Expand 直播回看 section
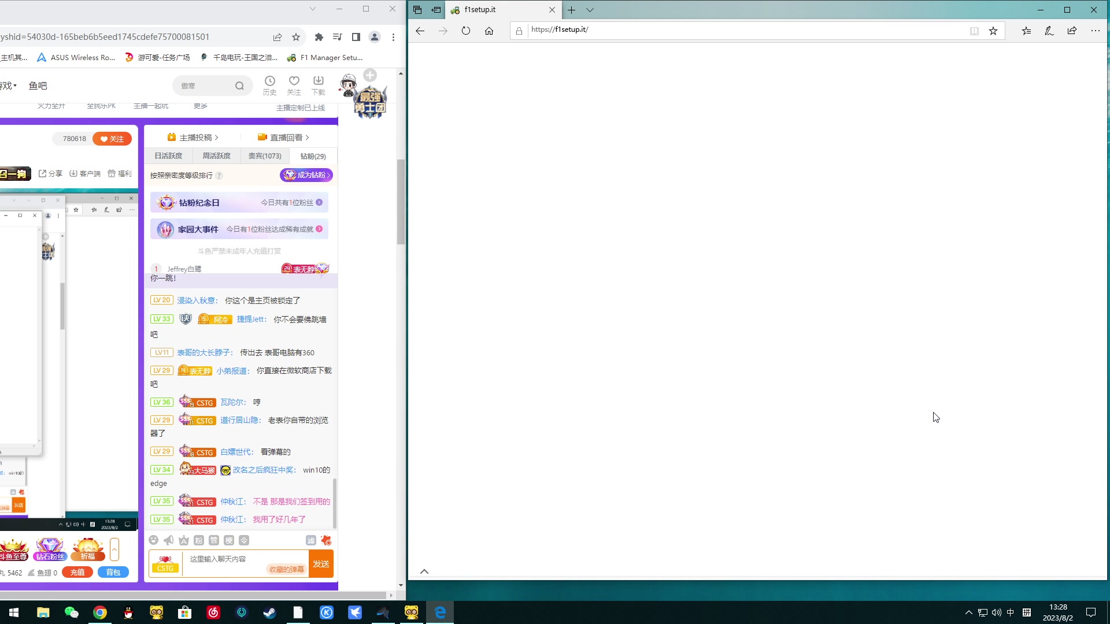 click(x=283, y=138)
